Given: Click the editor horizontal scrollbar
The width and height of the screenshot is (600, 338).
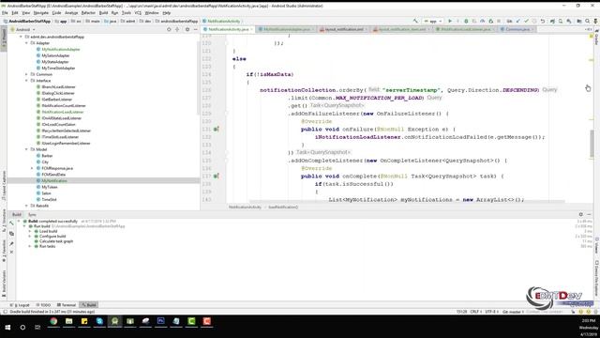Looking at the screenshot, I should coord(407,202).
